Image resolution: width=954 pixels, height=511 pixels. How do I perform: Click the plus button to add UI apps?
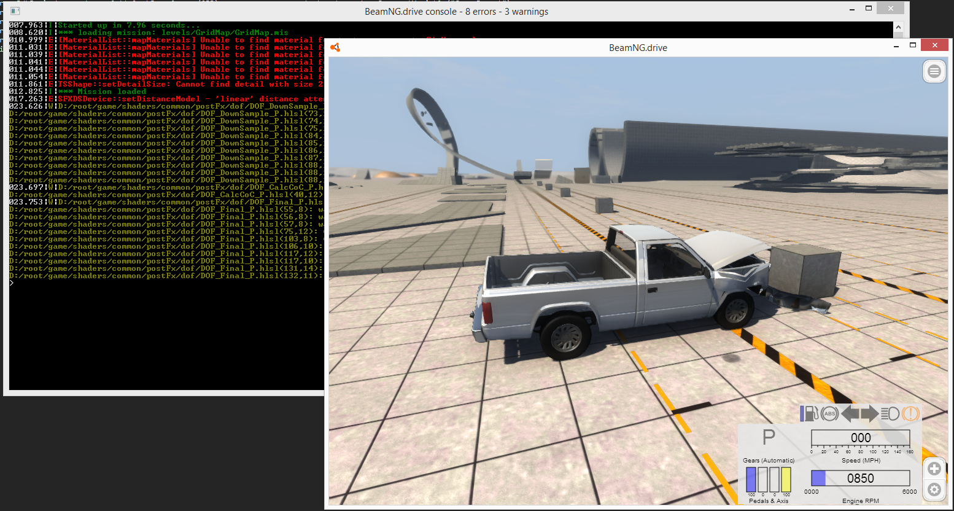click(934, 469)
